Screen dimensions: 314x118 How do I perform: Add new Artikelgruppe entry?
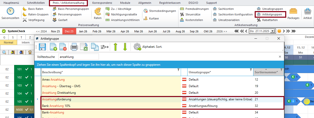[53, 47]
